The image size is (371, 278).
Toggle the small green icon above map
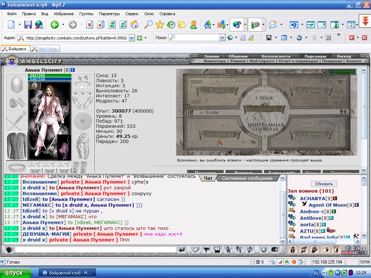pyautogui.click(x=326, y=72)
